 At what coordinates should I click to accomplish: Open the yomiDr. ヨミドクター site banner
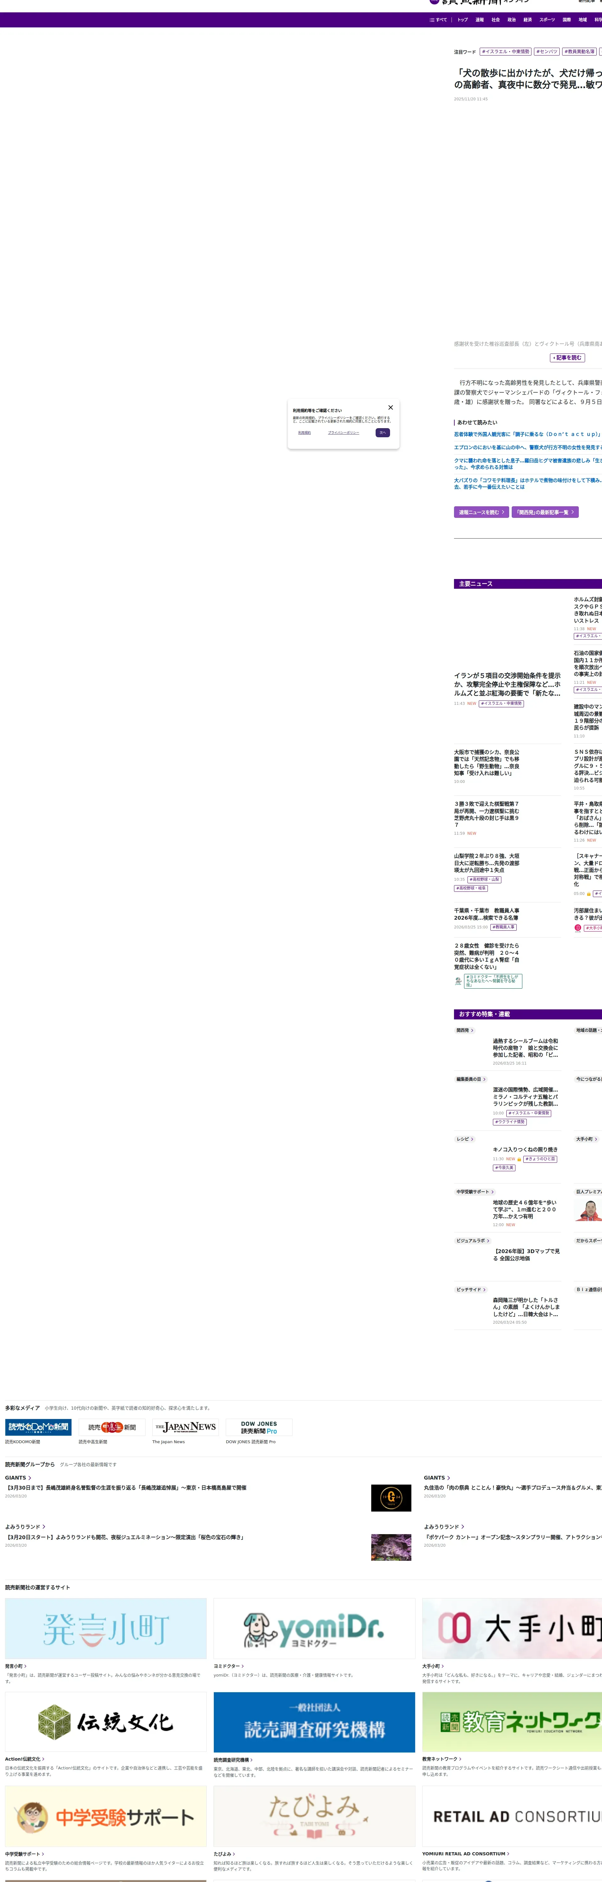coord(314,1629)
